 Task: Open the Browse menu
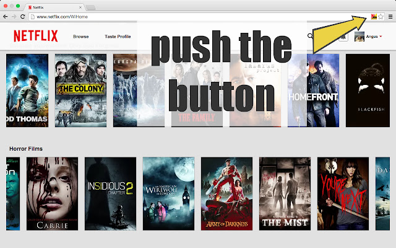pos(81,37)
